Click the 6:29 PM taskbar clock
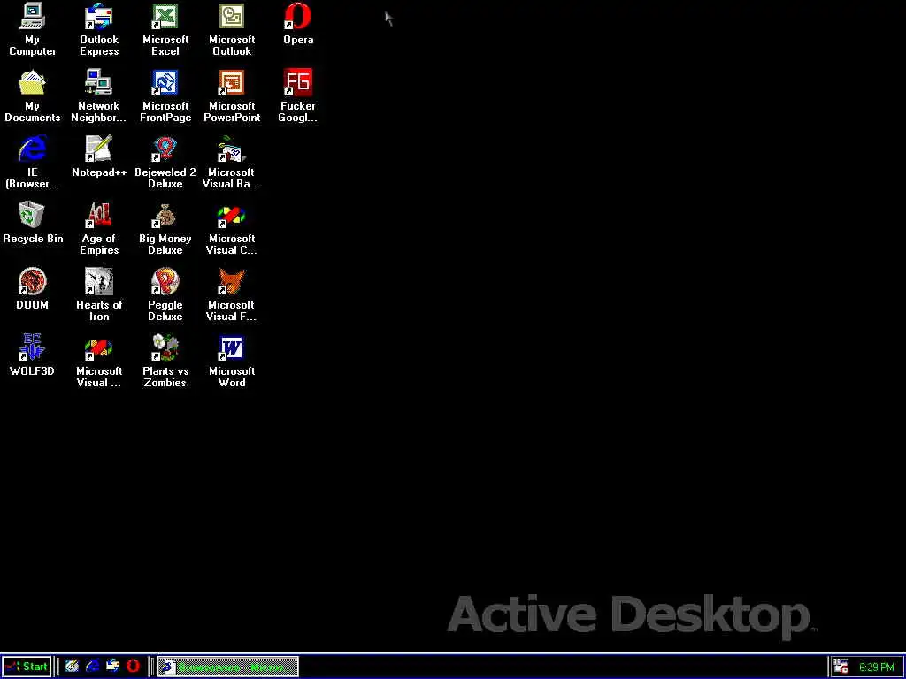 876,668
